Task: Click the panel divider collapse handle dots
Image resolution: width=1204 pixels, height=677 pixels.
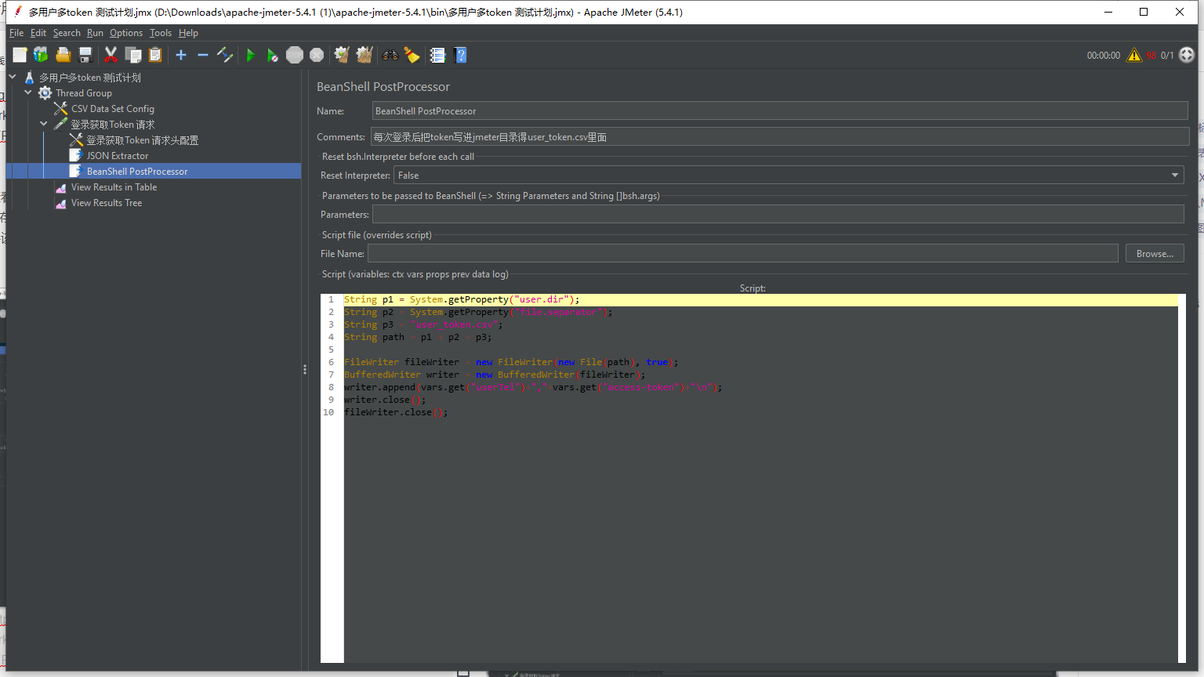Action: 305,369
